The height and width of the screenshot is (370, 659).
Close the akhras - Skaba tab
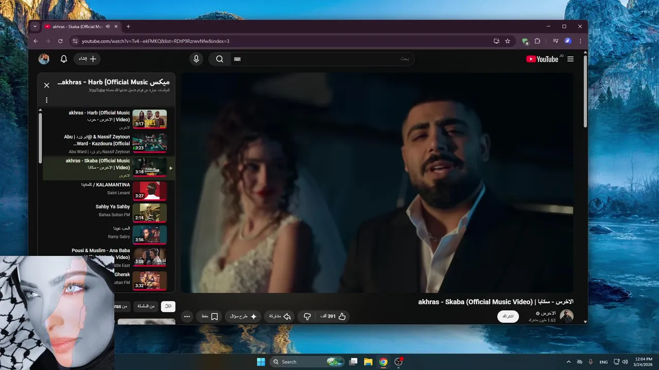click(116, 26)
